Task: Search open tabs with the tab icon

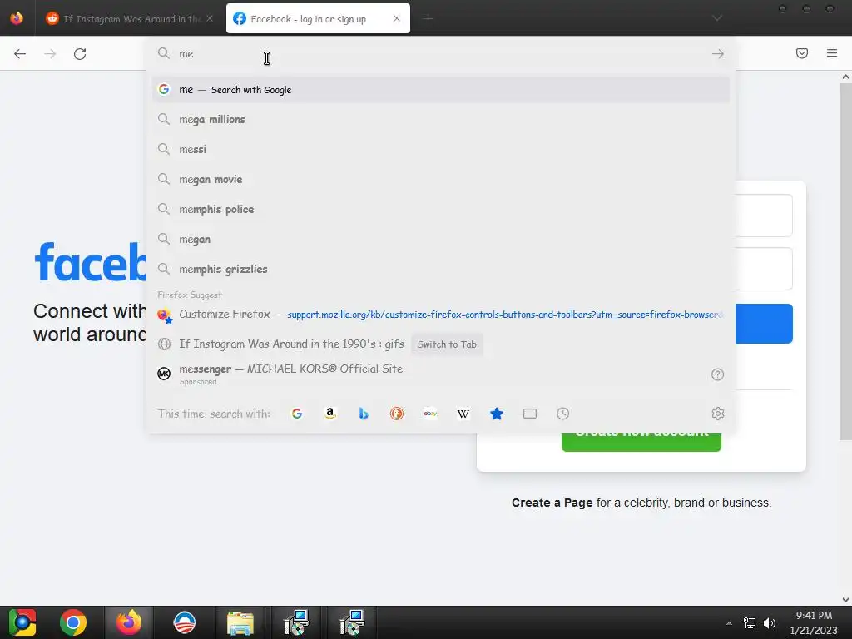Action: point(530,414)
